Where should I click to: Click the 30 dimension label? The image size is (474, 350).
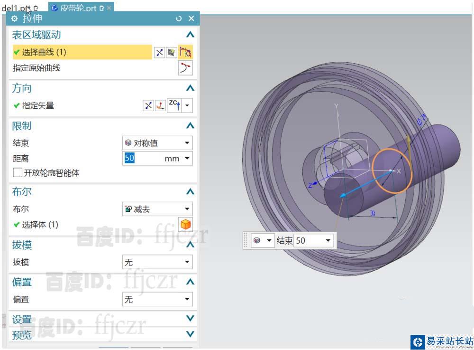tap(373, 213)
